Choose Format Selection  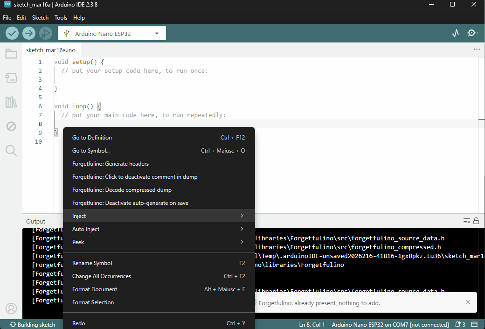tap(159, 302)
